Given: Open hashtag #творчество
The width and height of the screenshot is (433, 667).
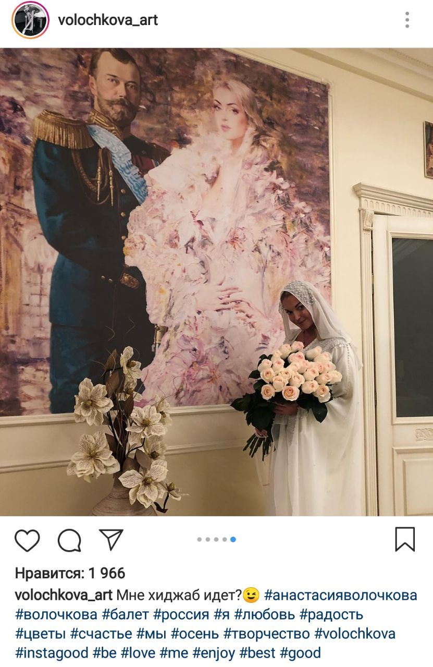Looking at the screenshot, I should click(x=267, y=634).
